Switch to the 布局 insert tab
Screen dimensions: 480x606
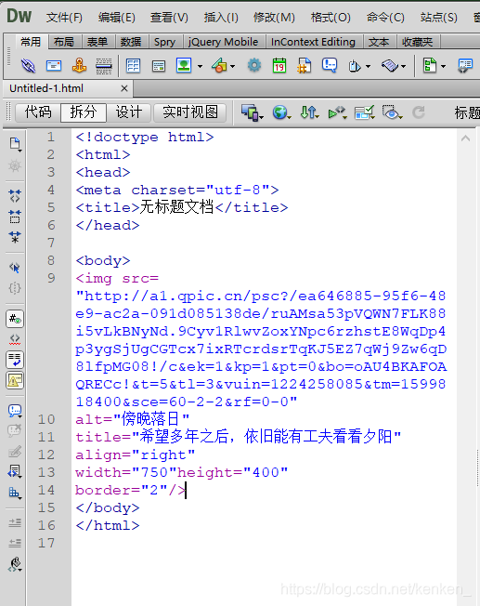pos(64,42)
